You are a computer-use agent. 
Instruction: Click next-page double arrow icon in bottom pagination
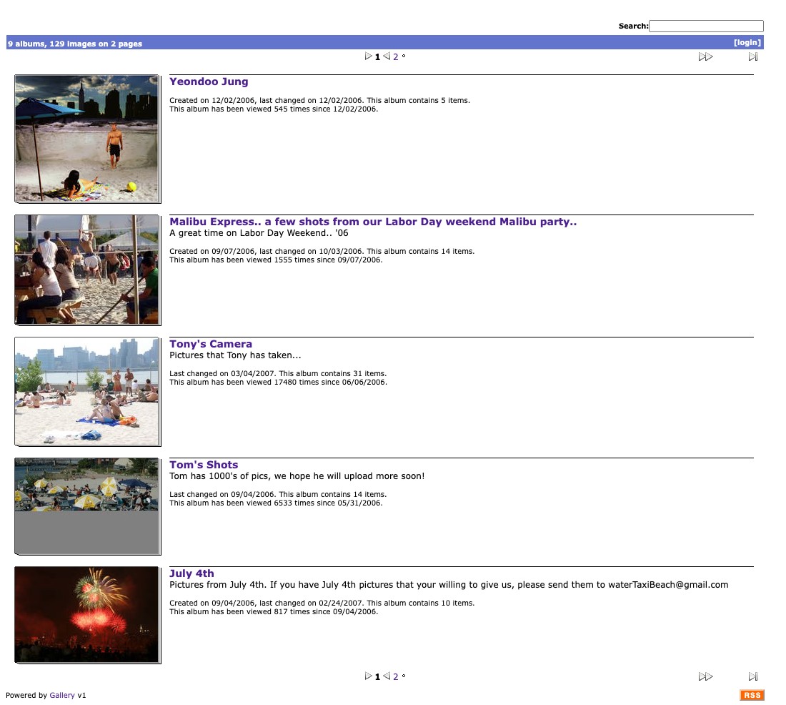point(705,676)
